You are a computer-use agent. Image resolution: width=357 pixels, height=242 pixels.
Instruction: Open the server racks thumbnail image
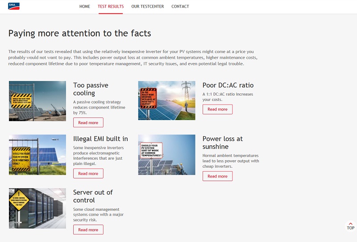(37, 208)
